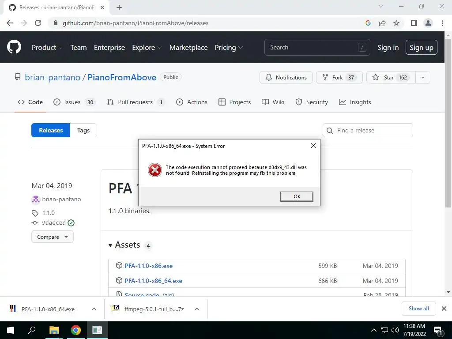Click Show all downloads
The image size is (452, 339).
pos(418,309)
